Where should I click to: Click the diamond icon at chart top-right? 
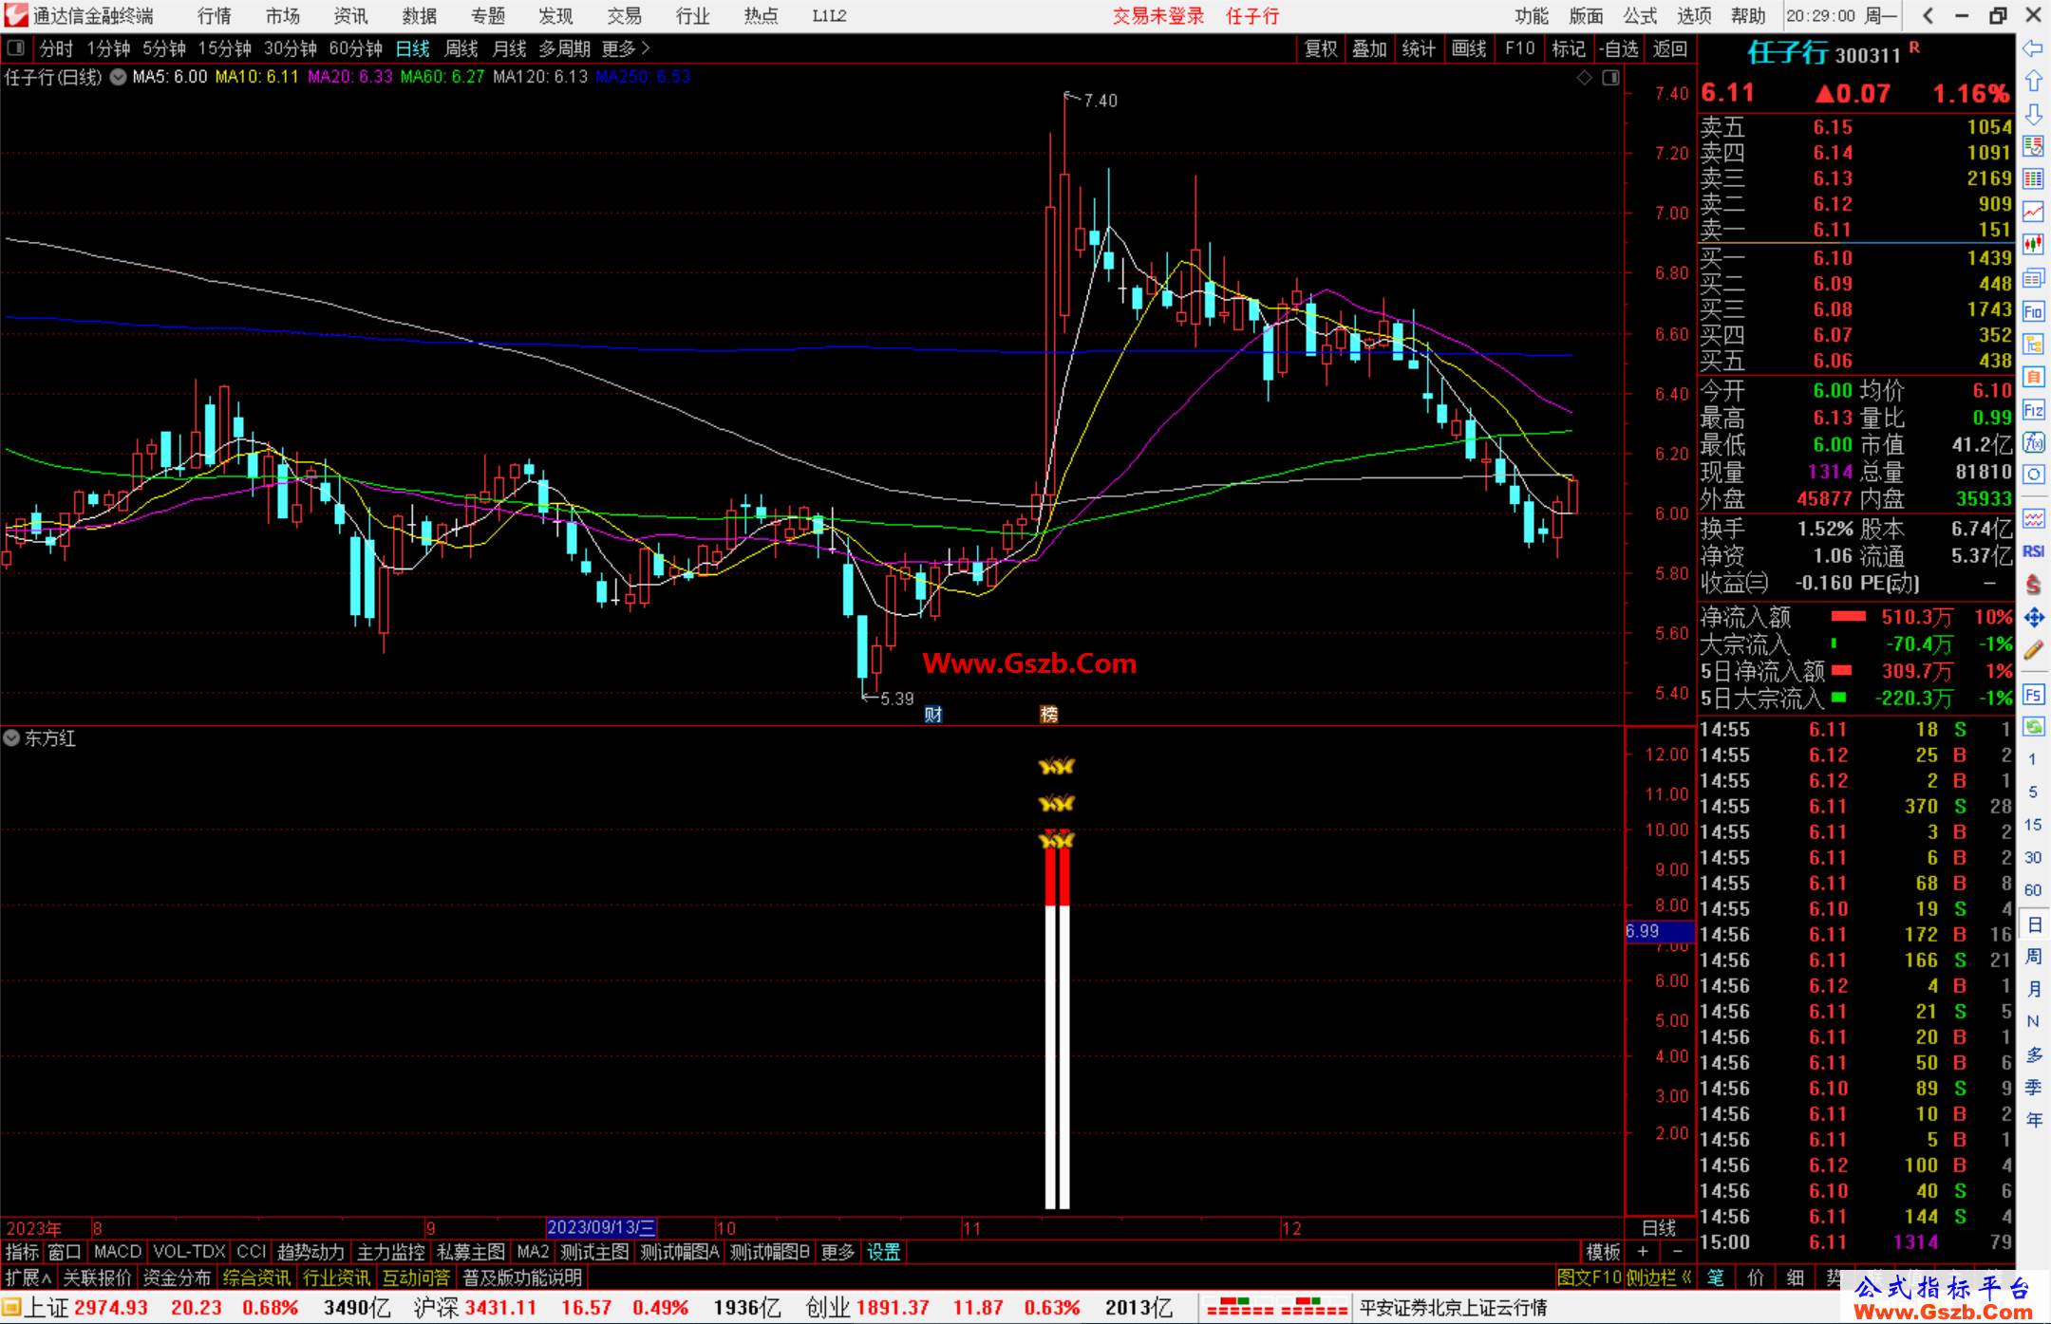[1584, 78]
